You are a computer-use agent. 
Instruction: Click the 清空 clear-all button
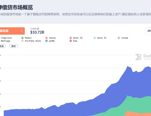[x=14, y=46]
